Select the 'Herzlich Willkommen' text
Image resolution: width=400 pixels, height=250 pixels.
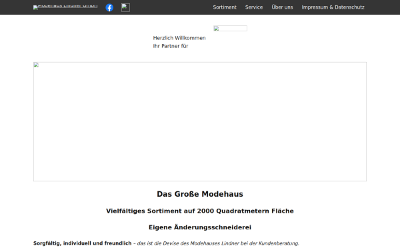[x=179, y=38]
